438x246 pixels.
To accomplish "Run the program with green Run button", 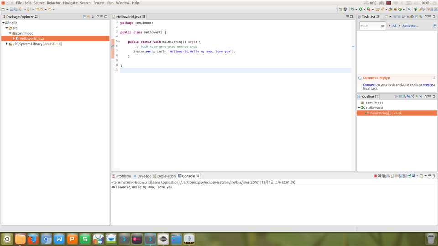I will [360, 9].
